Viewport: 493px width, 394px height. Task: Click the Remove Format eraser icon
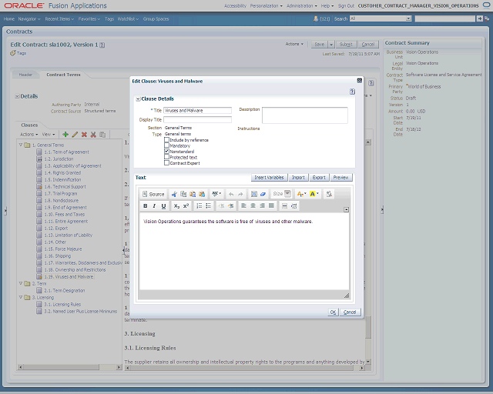tap(263, 194)
